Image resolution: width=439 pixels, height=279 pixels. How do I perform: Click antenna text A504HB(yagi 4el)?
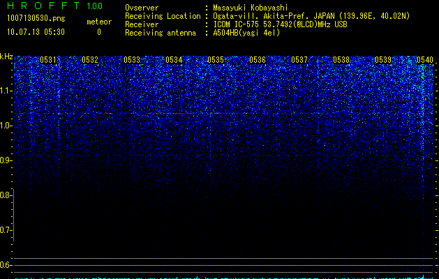tap(246, 33)
